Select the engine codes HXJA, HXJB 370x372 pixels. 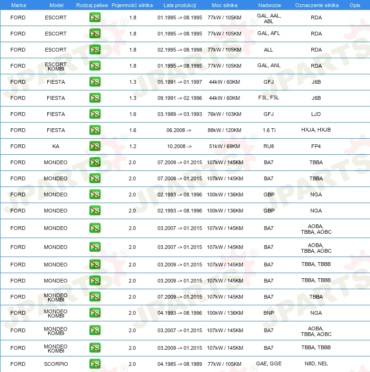(316, 130)
